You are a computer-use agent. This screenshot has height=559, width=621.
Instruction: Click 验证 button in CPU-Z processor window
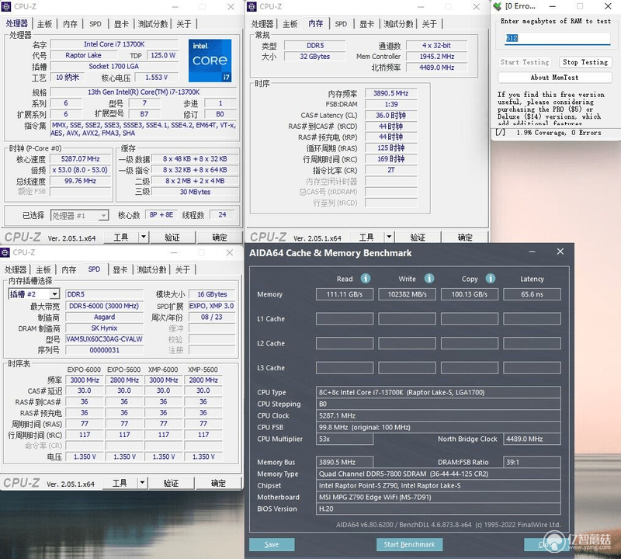(172, 238)
